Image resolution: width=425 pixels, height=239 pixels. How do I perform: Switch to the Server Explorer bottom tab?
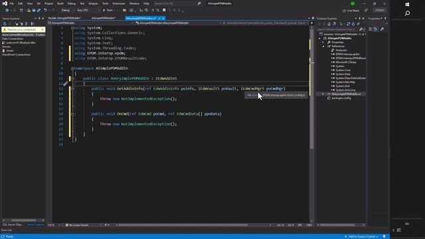[35, 224]
